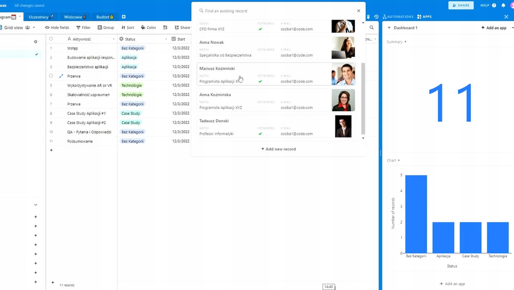Viewport: 514px width, 290px height.
Task: Open the revision history clock icon
Action: point(376,17)
